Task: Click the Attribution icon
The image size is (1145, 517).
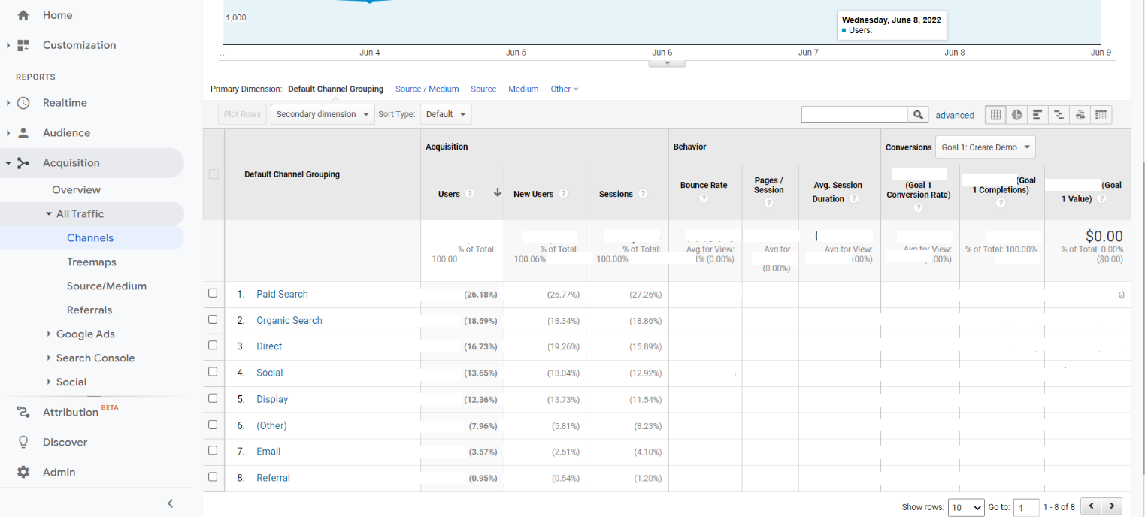Action: click(x=23, y=412)
